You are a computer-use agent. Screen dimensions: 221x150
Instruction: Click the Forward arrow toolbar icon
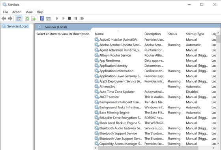(x=10, y=18)
